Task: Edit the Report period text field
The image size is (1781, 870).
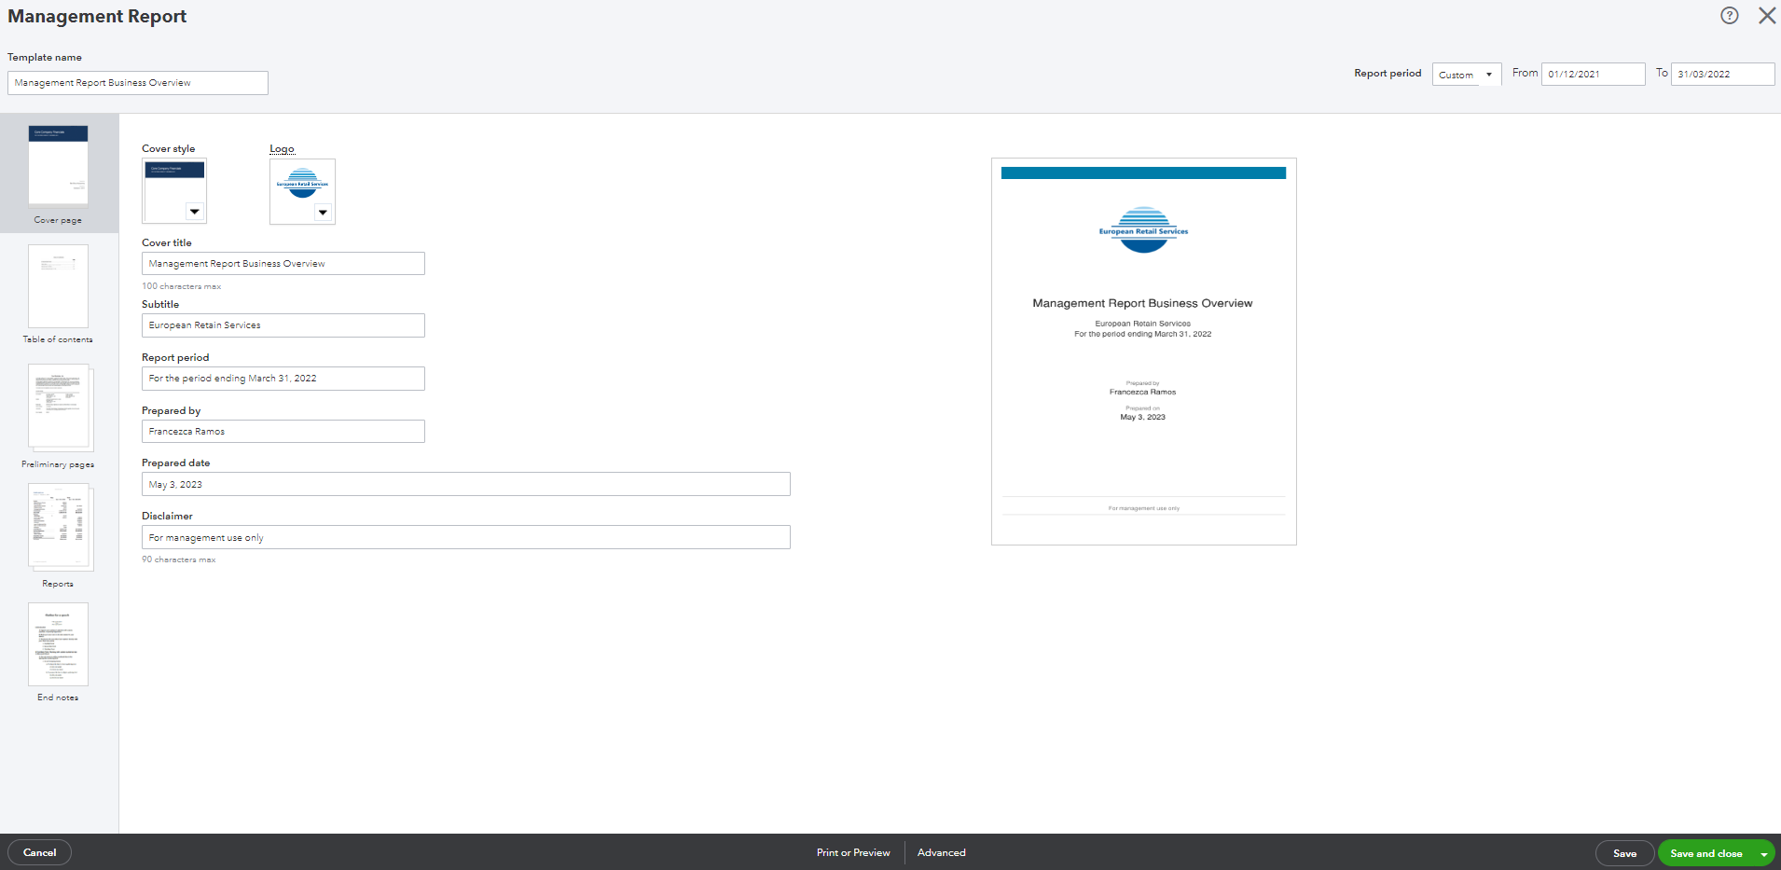Action: point(283,379)
